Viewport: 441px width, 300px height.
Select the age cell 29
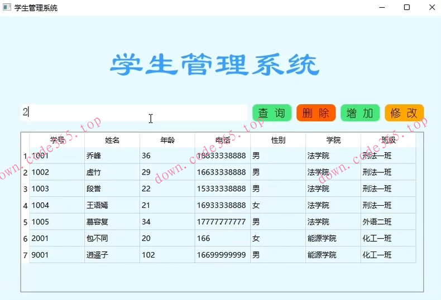tap(167, 172)
